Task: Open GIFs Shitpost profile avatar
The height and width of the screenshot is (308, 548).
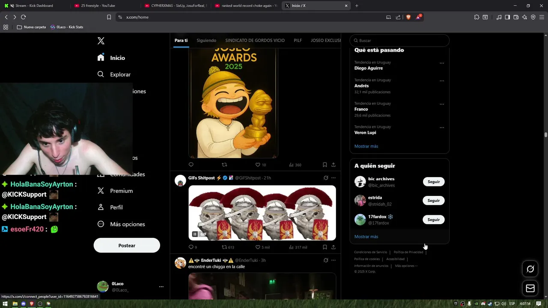Action: coord(180,181)
